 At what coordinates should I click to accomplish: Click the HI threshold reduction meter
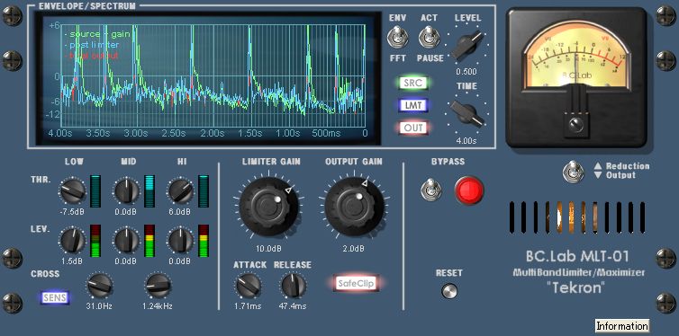click(204, 191)
